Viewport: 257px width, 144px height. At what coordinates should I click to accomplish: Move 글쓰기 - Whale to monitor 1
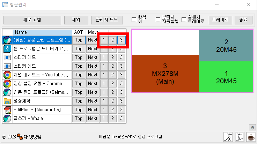[104, 118]
